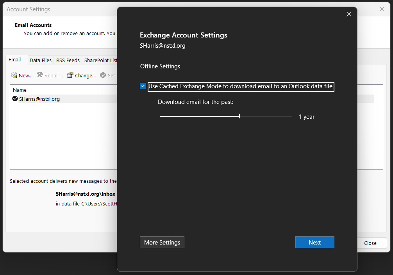The image size is (393, 275).
Task: Click the Name column header
Action: pos(20,90)
